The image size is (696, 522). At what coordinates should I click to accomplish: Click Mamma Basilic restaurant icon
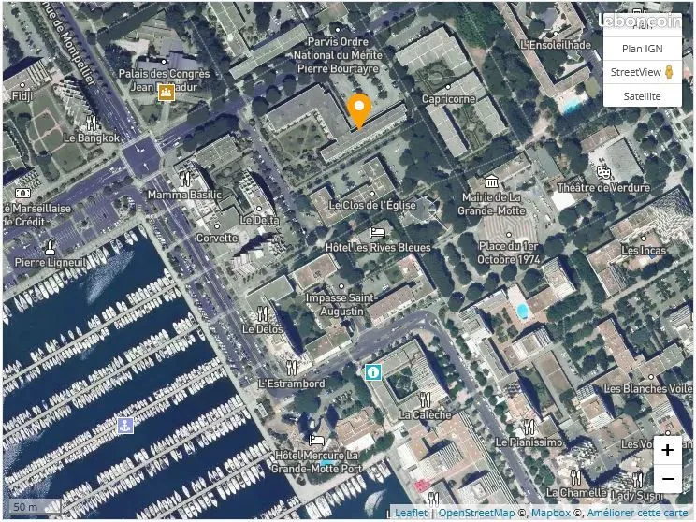click(185, 179)
